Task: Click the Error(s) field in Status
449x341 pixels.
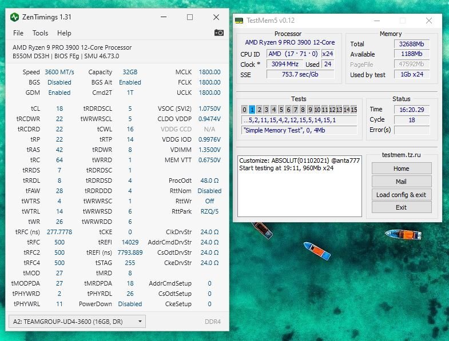Action: 412,130
